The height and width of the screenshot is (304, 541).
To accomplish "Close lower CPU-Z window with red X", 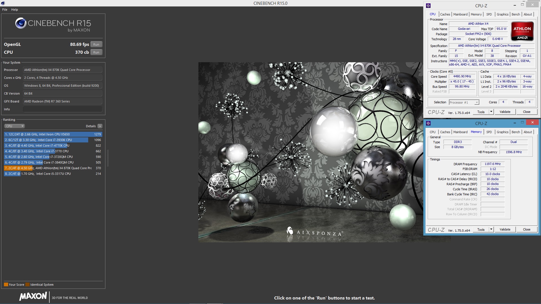I will click(532, 122).
